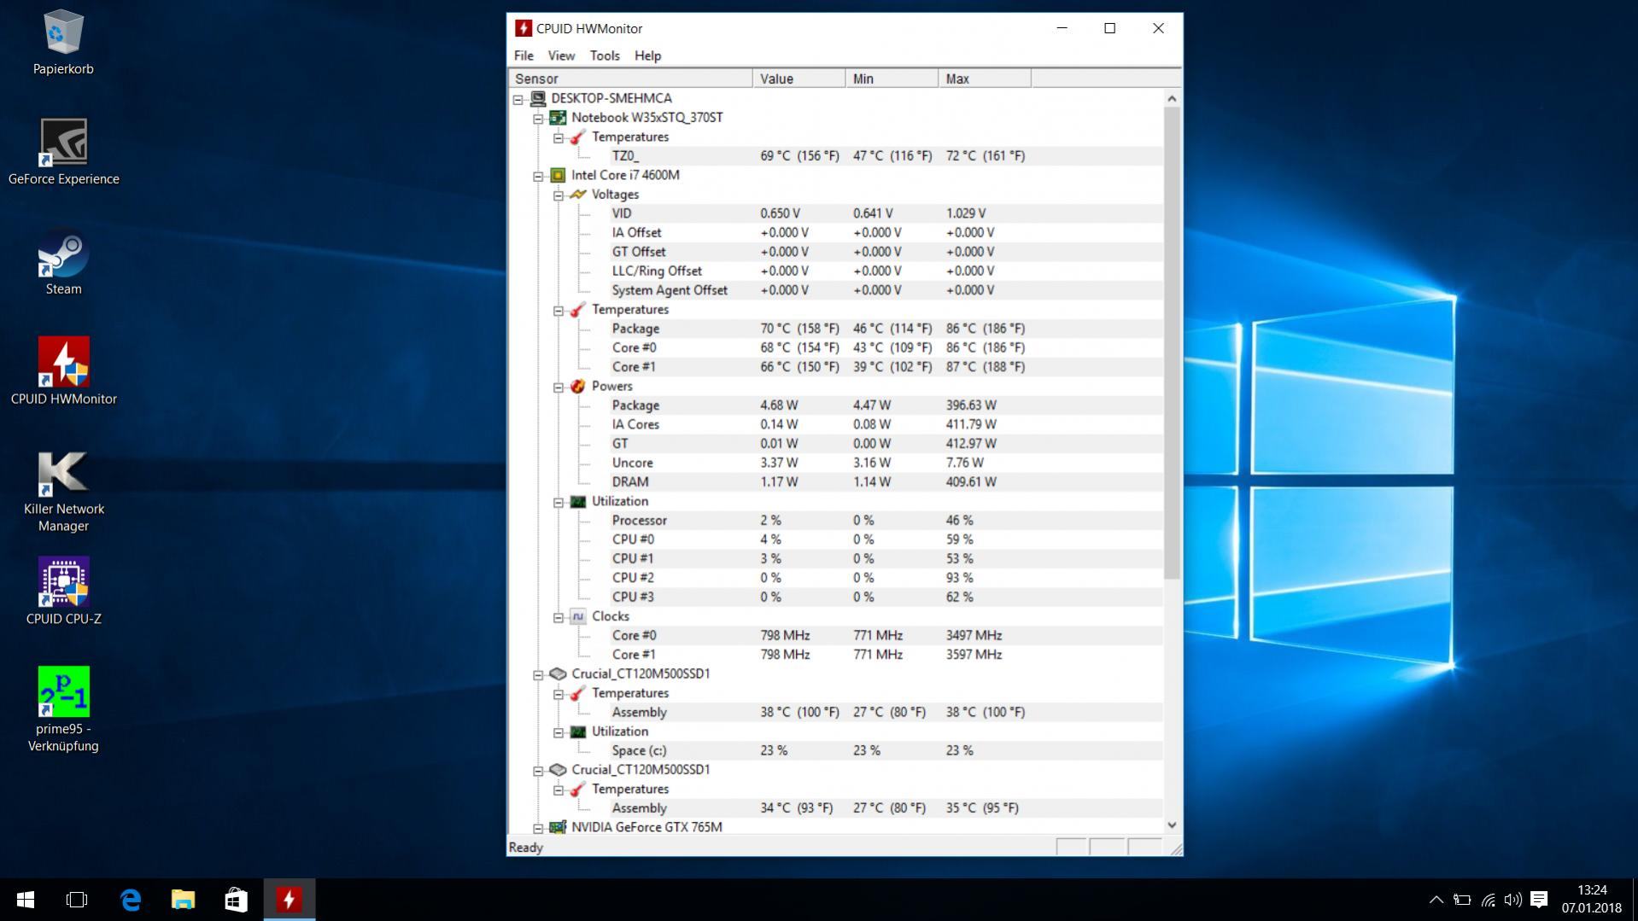Click the Min column header

tap(892, 79)
